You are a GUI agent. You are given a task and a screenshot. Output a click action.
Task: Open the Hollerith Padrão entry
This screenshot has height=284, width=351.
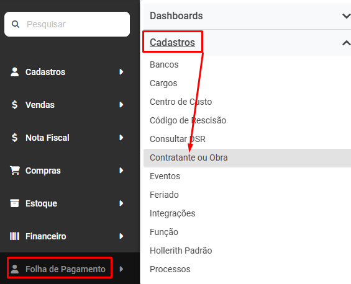click(x=181, y=251)
